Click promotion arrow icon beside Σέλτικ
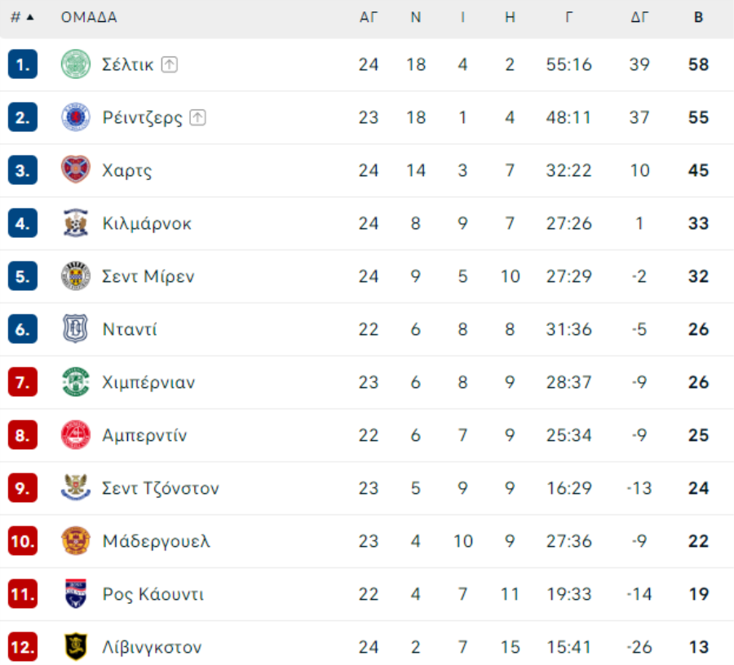The image size is (734, 665). [169, 64]
